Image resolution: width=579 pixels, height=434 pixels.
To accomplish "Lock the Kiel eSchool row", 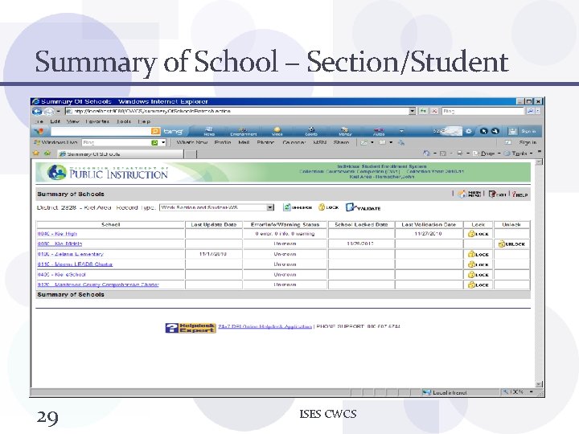I will tap(478, 275).
